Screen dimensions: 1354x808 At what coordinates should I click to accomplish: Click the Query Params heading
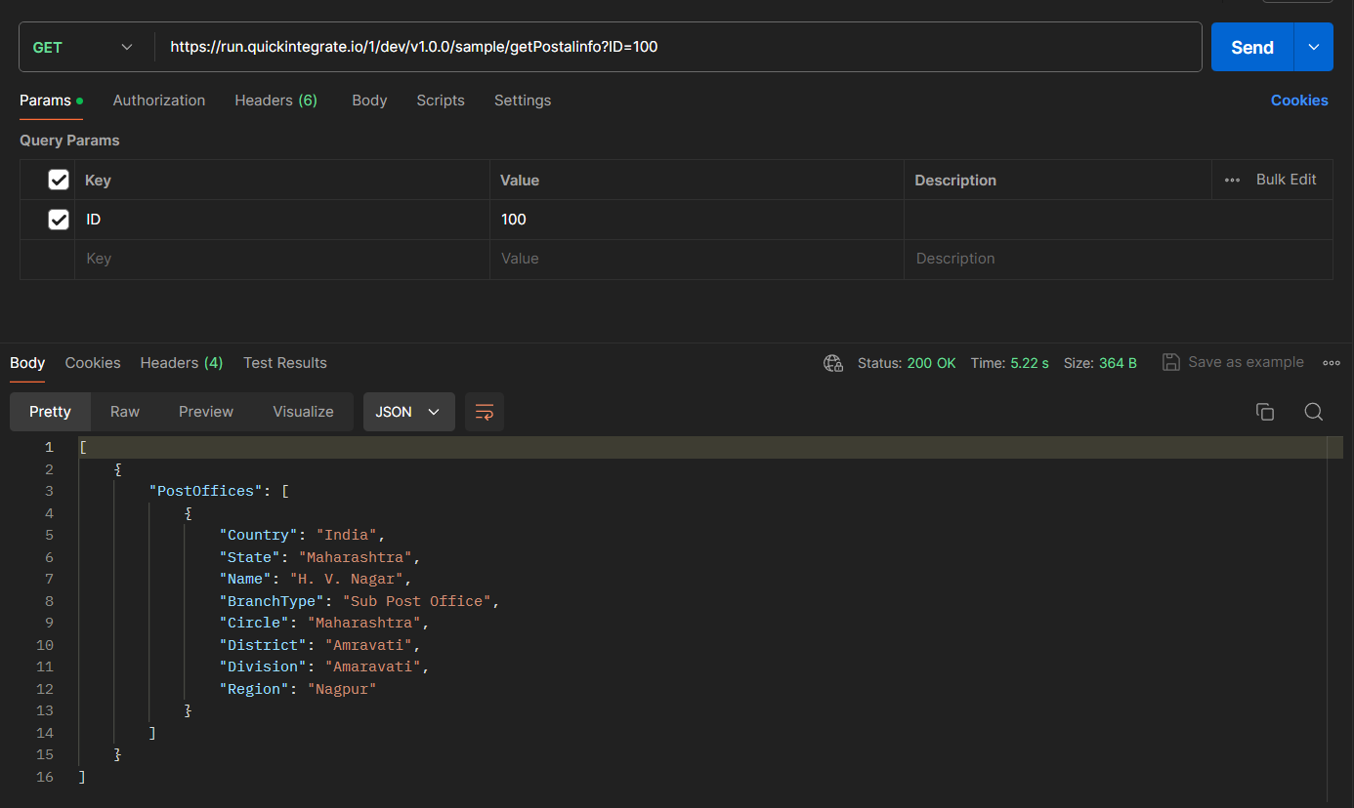tap(69, 141)
